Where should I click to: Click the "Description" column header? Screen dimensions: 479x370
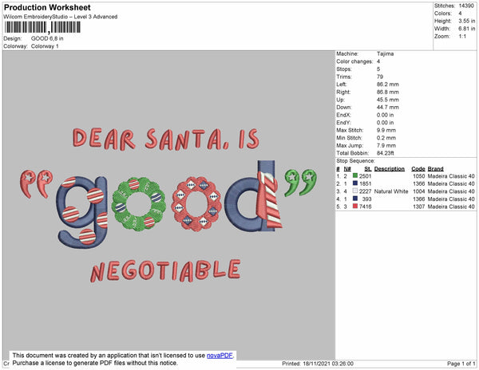click(x=390, y=169)
